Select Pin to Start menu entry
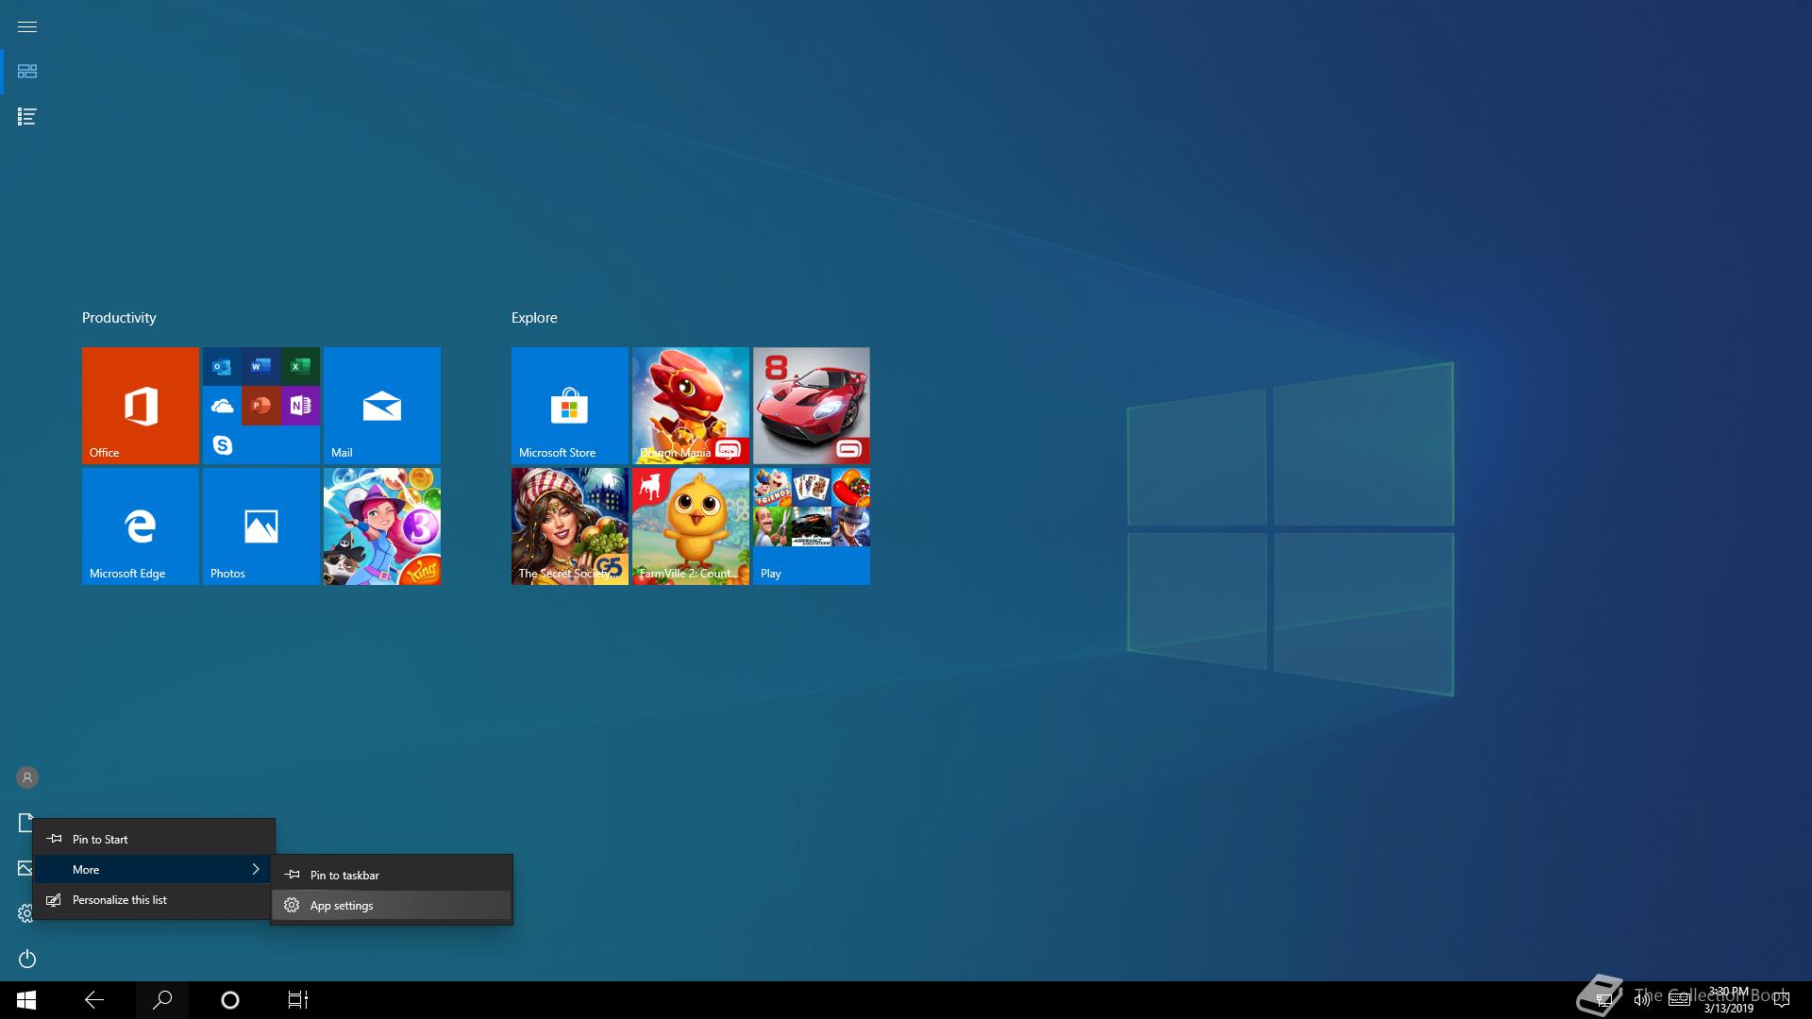This screenshot has height=1019, width=1812. (x=155, y=839)
